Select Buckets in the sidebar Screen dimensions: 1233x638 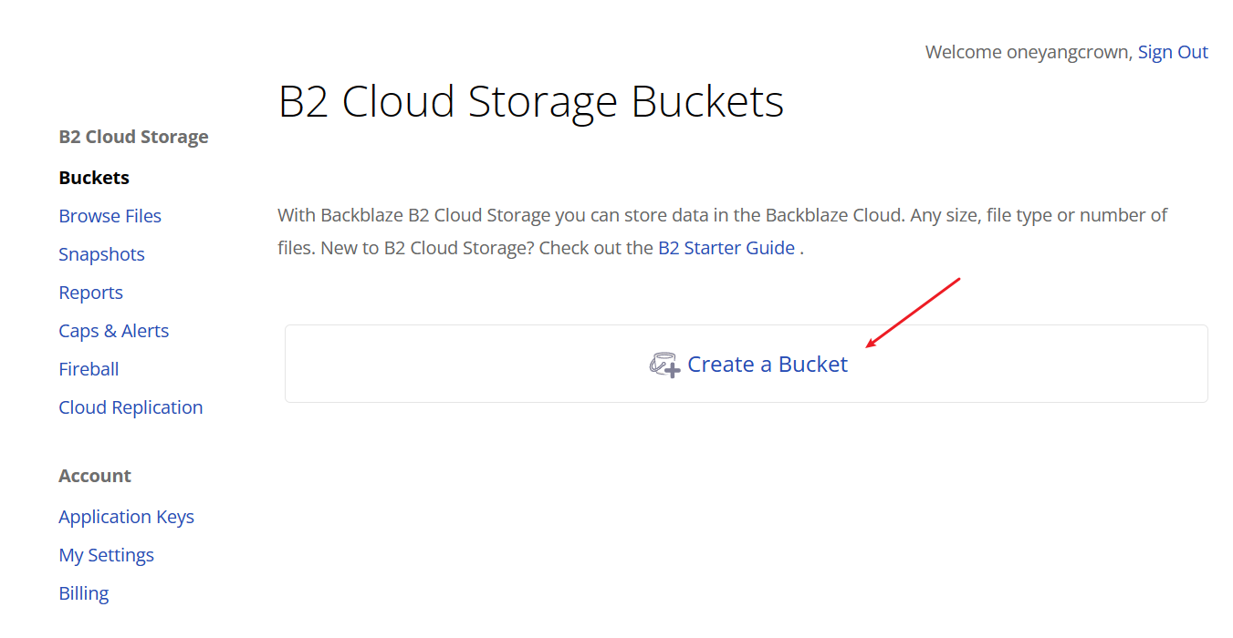pyautogui.click(x=94, y=178)
